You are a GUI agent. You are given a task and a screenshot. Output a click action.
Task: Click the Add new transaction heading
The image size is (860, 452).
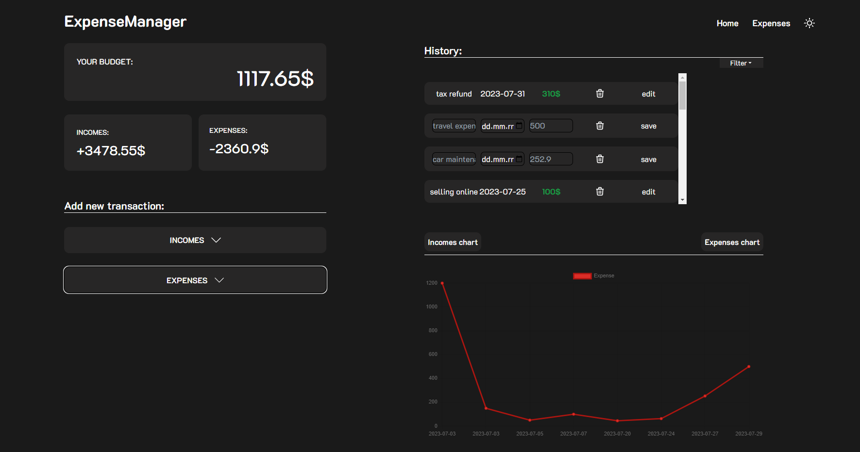pos(114,206)
